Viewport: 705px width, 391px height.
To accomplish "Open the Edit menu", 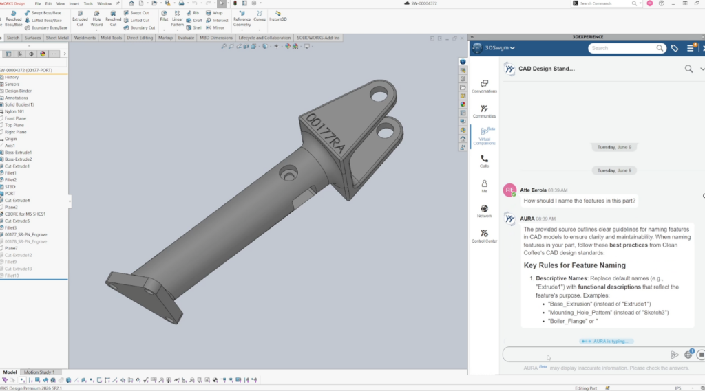I will (x=49, y=3).
